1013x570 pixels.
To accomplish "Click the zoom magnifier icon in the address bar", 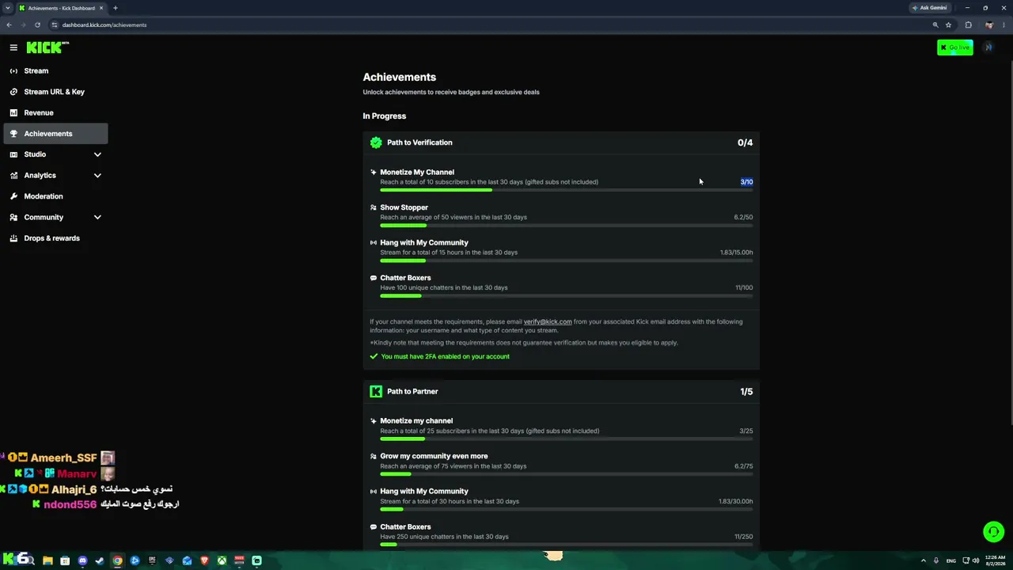I will [x=935, y=25].
